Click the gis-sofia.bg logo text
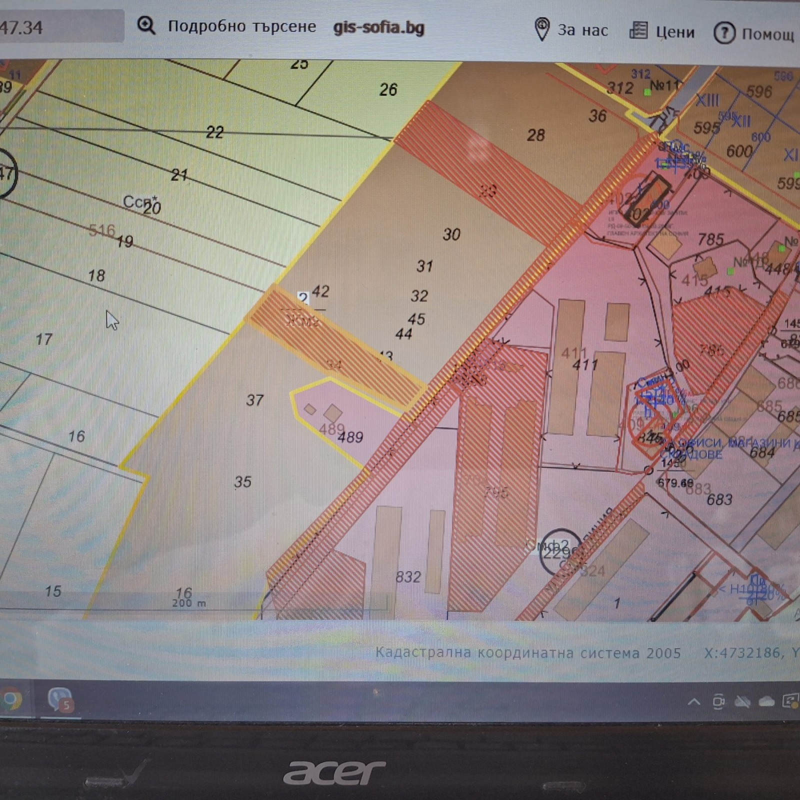800x800 pixels. 378,27
